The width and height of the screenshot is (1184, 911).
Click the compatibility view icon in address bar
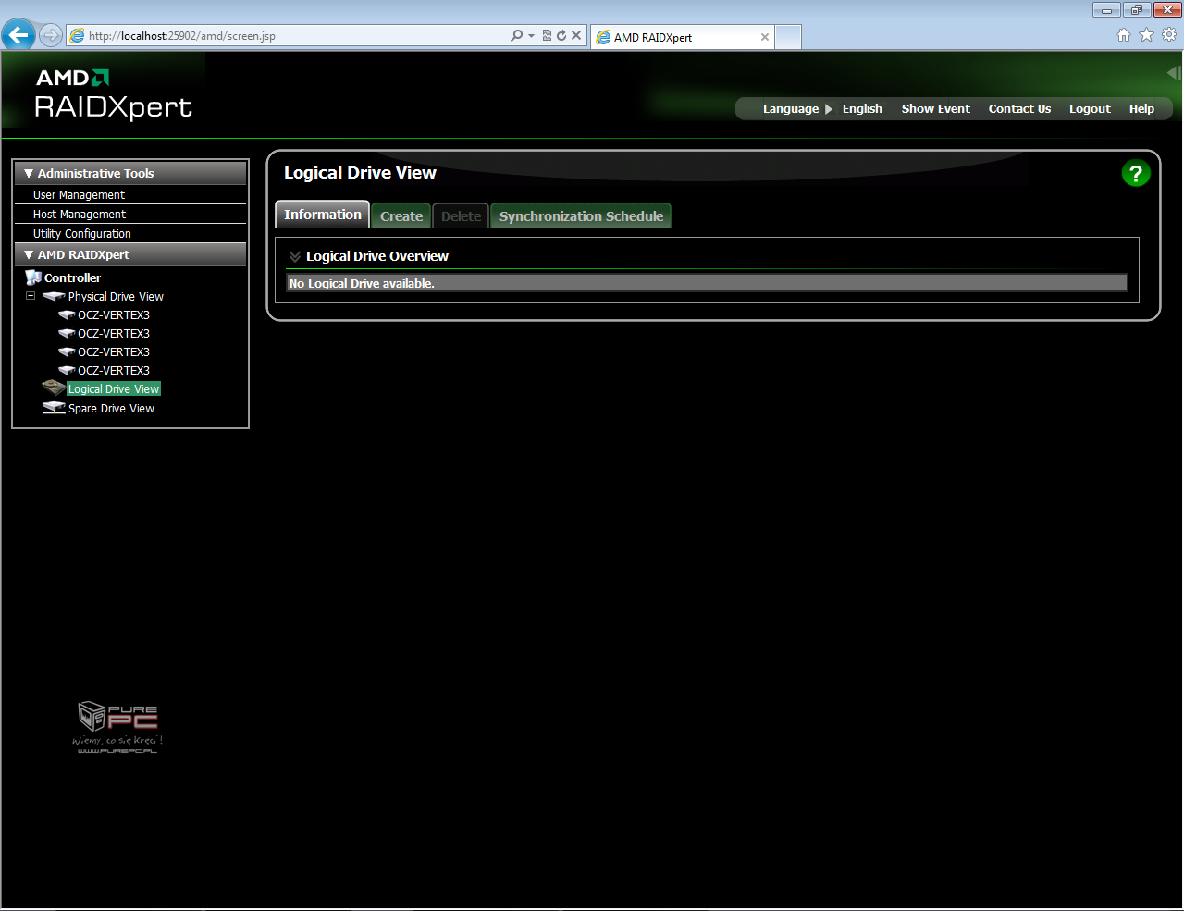click(547, 35)
